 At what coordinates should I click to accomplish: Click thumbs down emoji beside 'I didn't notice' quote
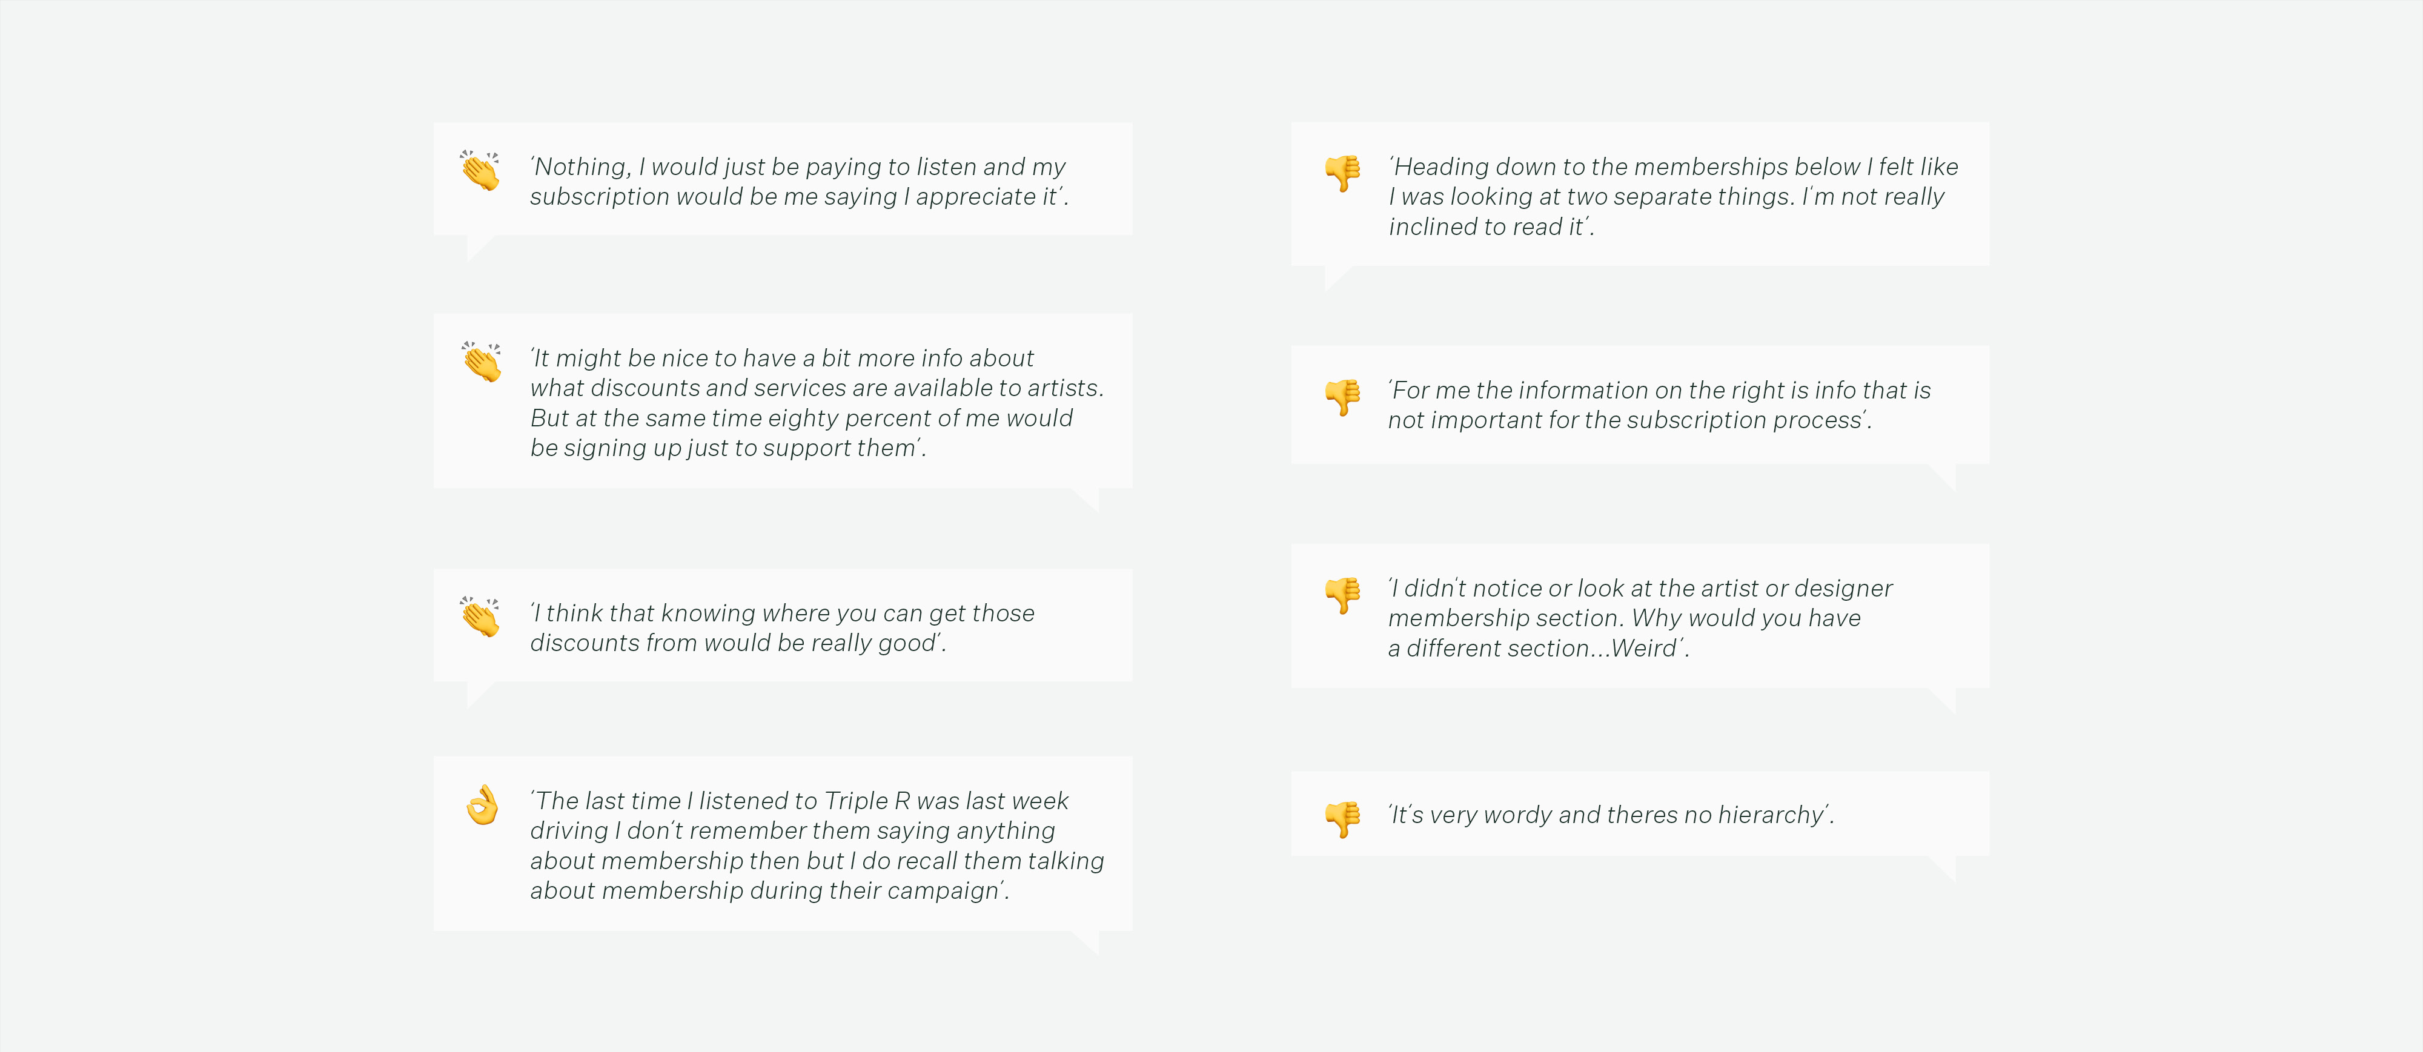tap(1343, 595)
